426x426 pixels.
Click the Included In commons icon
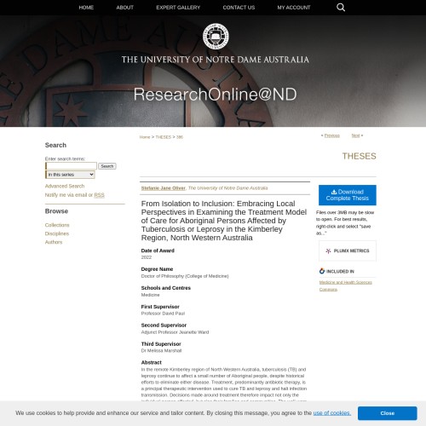(x=322, y=271)
